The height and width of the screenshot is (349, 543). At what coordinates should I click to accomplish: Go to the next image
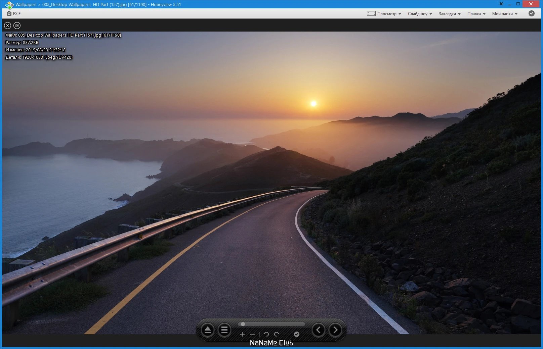tap(335, 330)
